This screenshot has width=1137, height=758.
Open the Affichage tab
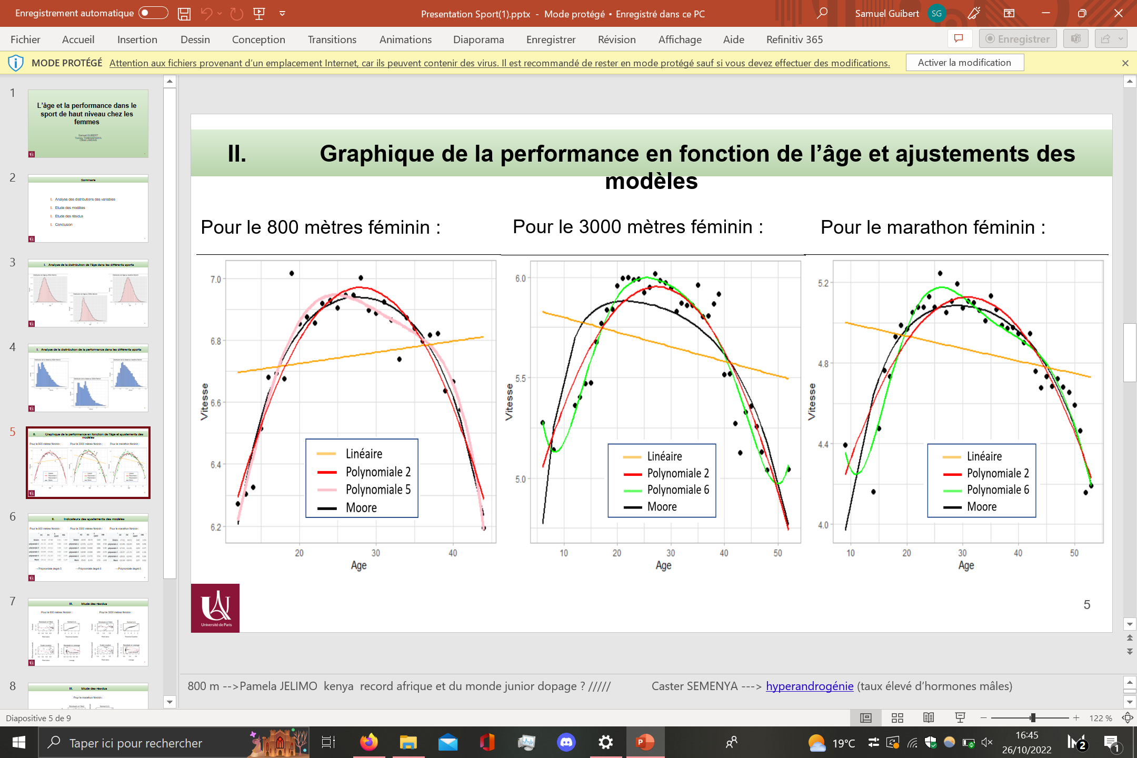[x=680, y=39]
